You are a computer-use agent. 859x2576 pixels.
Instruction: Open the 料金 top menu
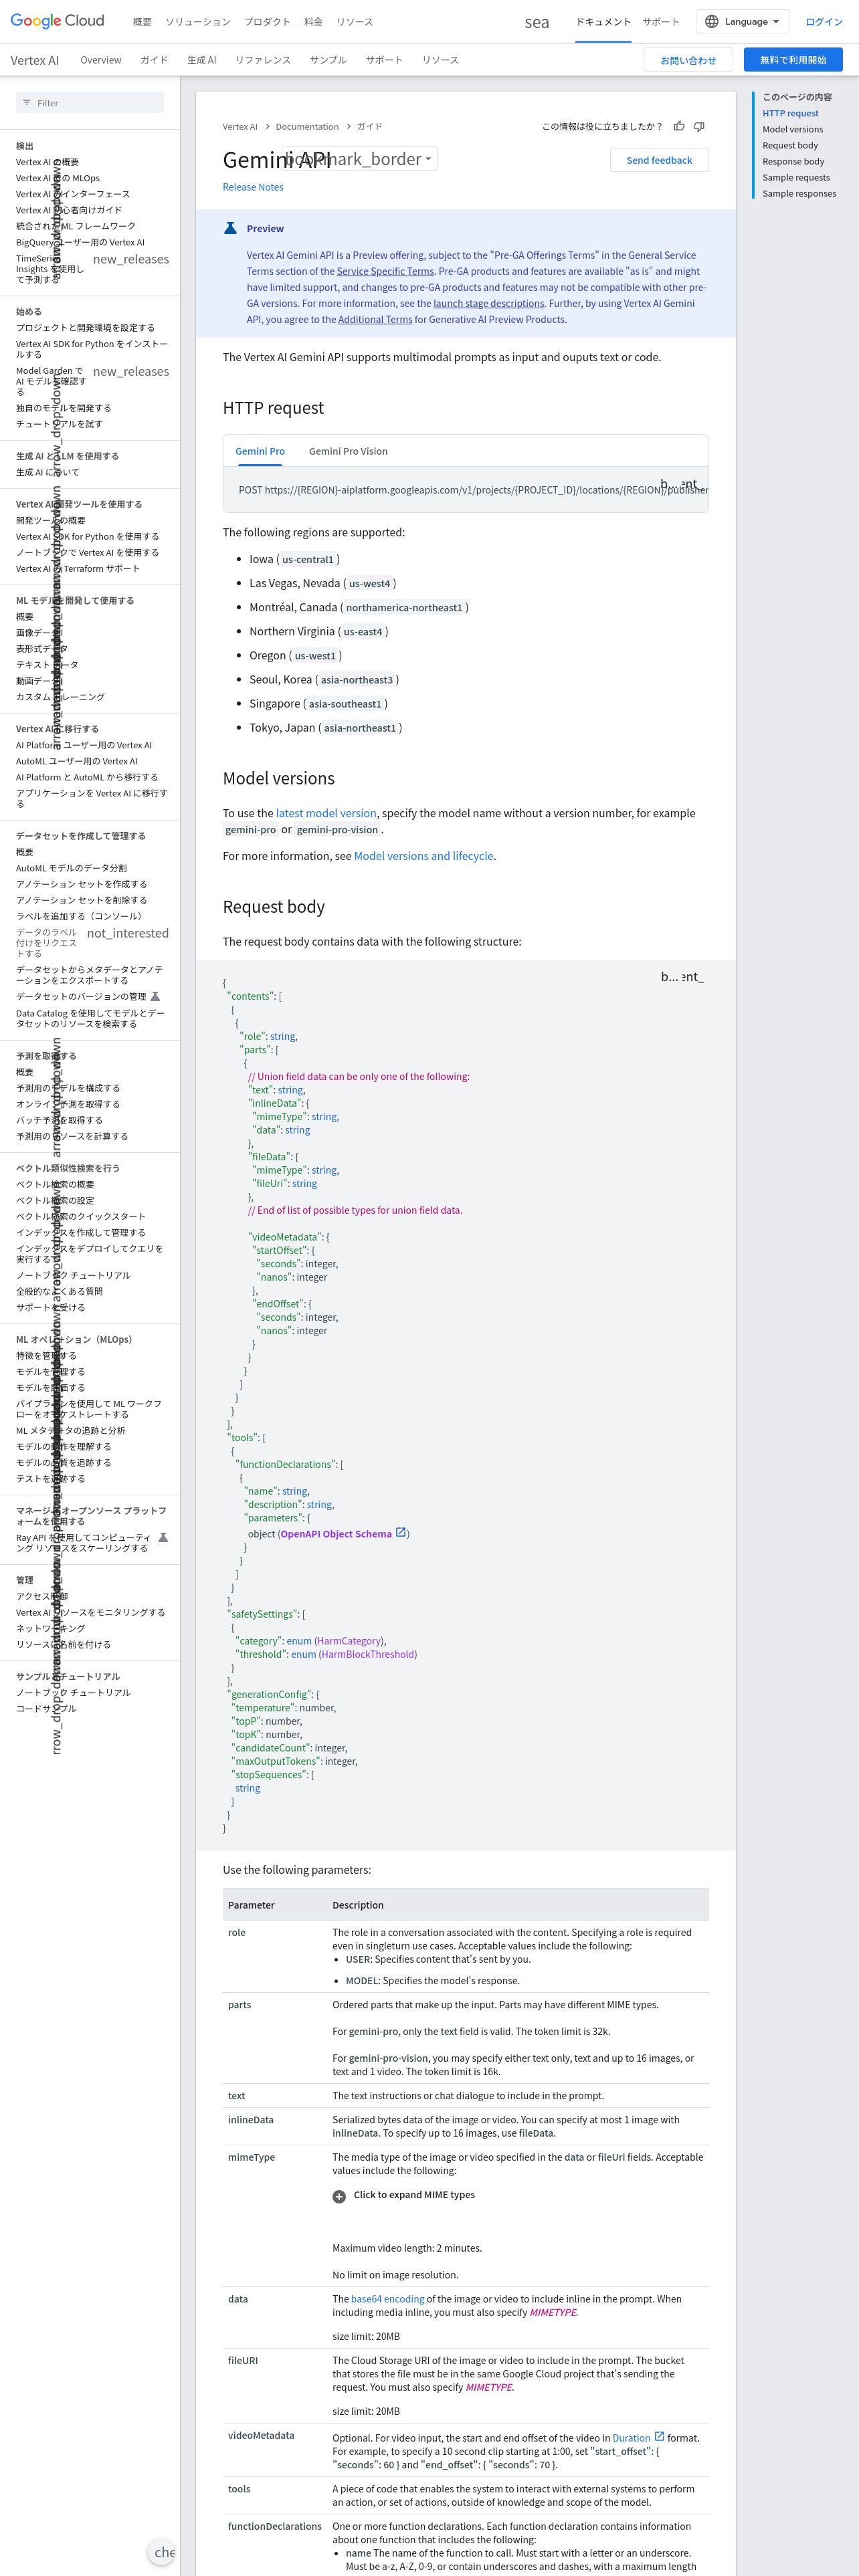pyautogui.click(x=313, y=22)
